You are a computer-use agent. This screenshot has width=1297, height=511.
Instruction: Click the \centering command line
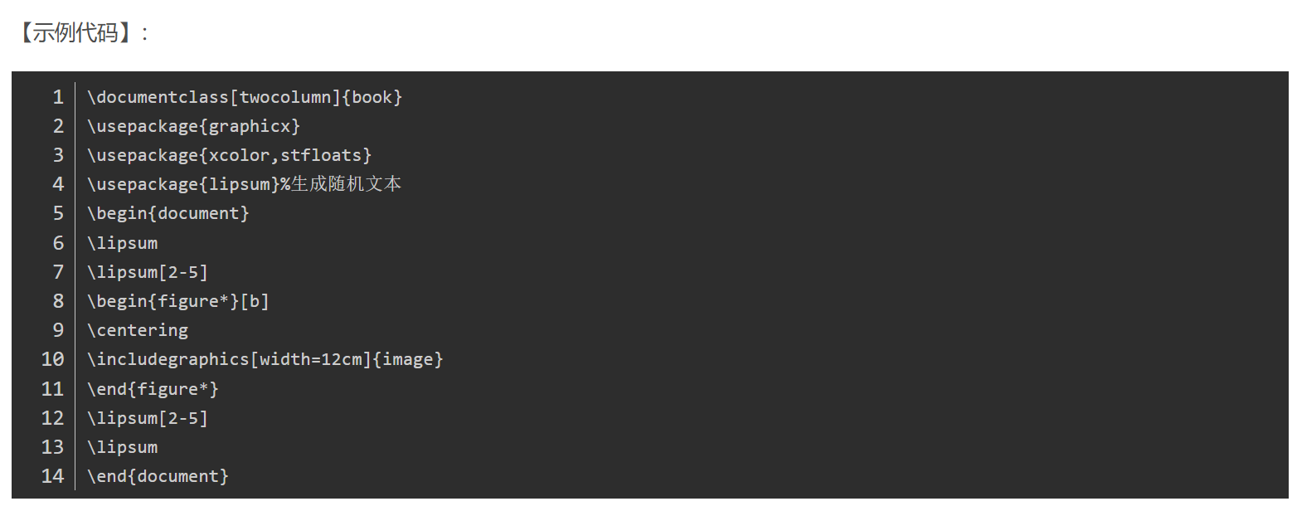[x=138, y=330]
